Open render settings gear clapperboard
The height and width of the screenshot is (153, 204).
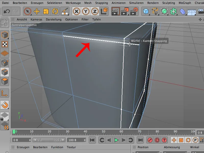[x=134, y=11]
